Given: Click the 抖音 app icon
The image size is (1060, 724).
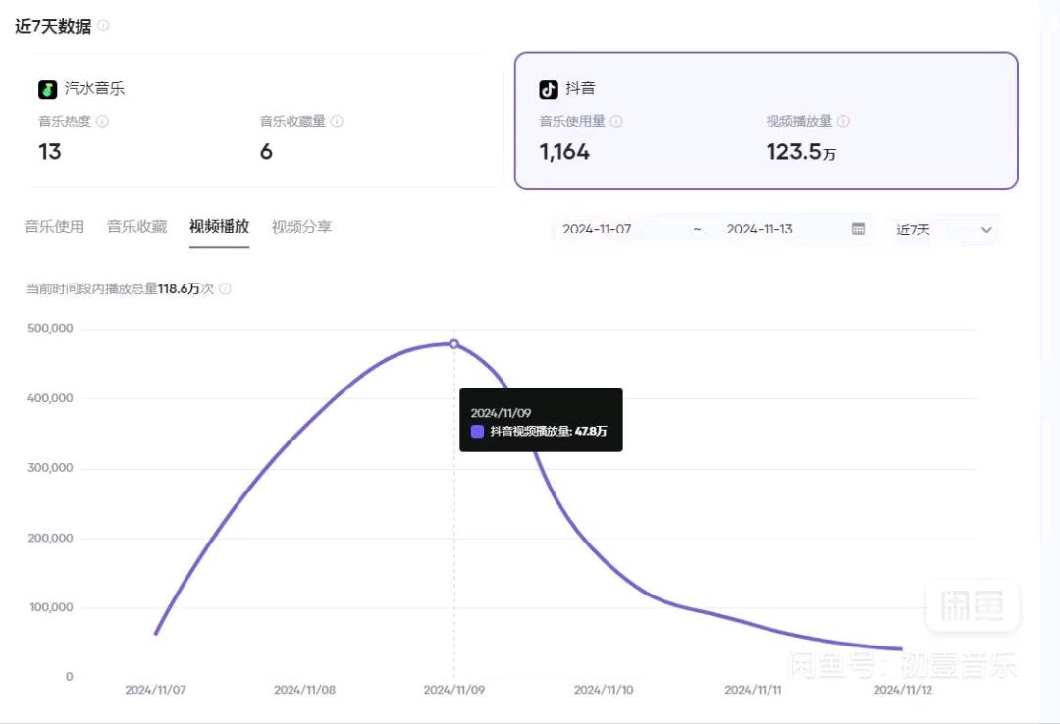Looking at the screenshot, I should (x=549, y=89).
